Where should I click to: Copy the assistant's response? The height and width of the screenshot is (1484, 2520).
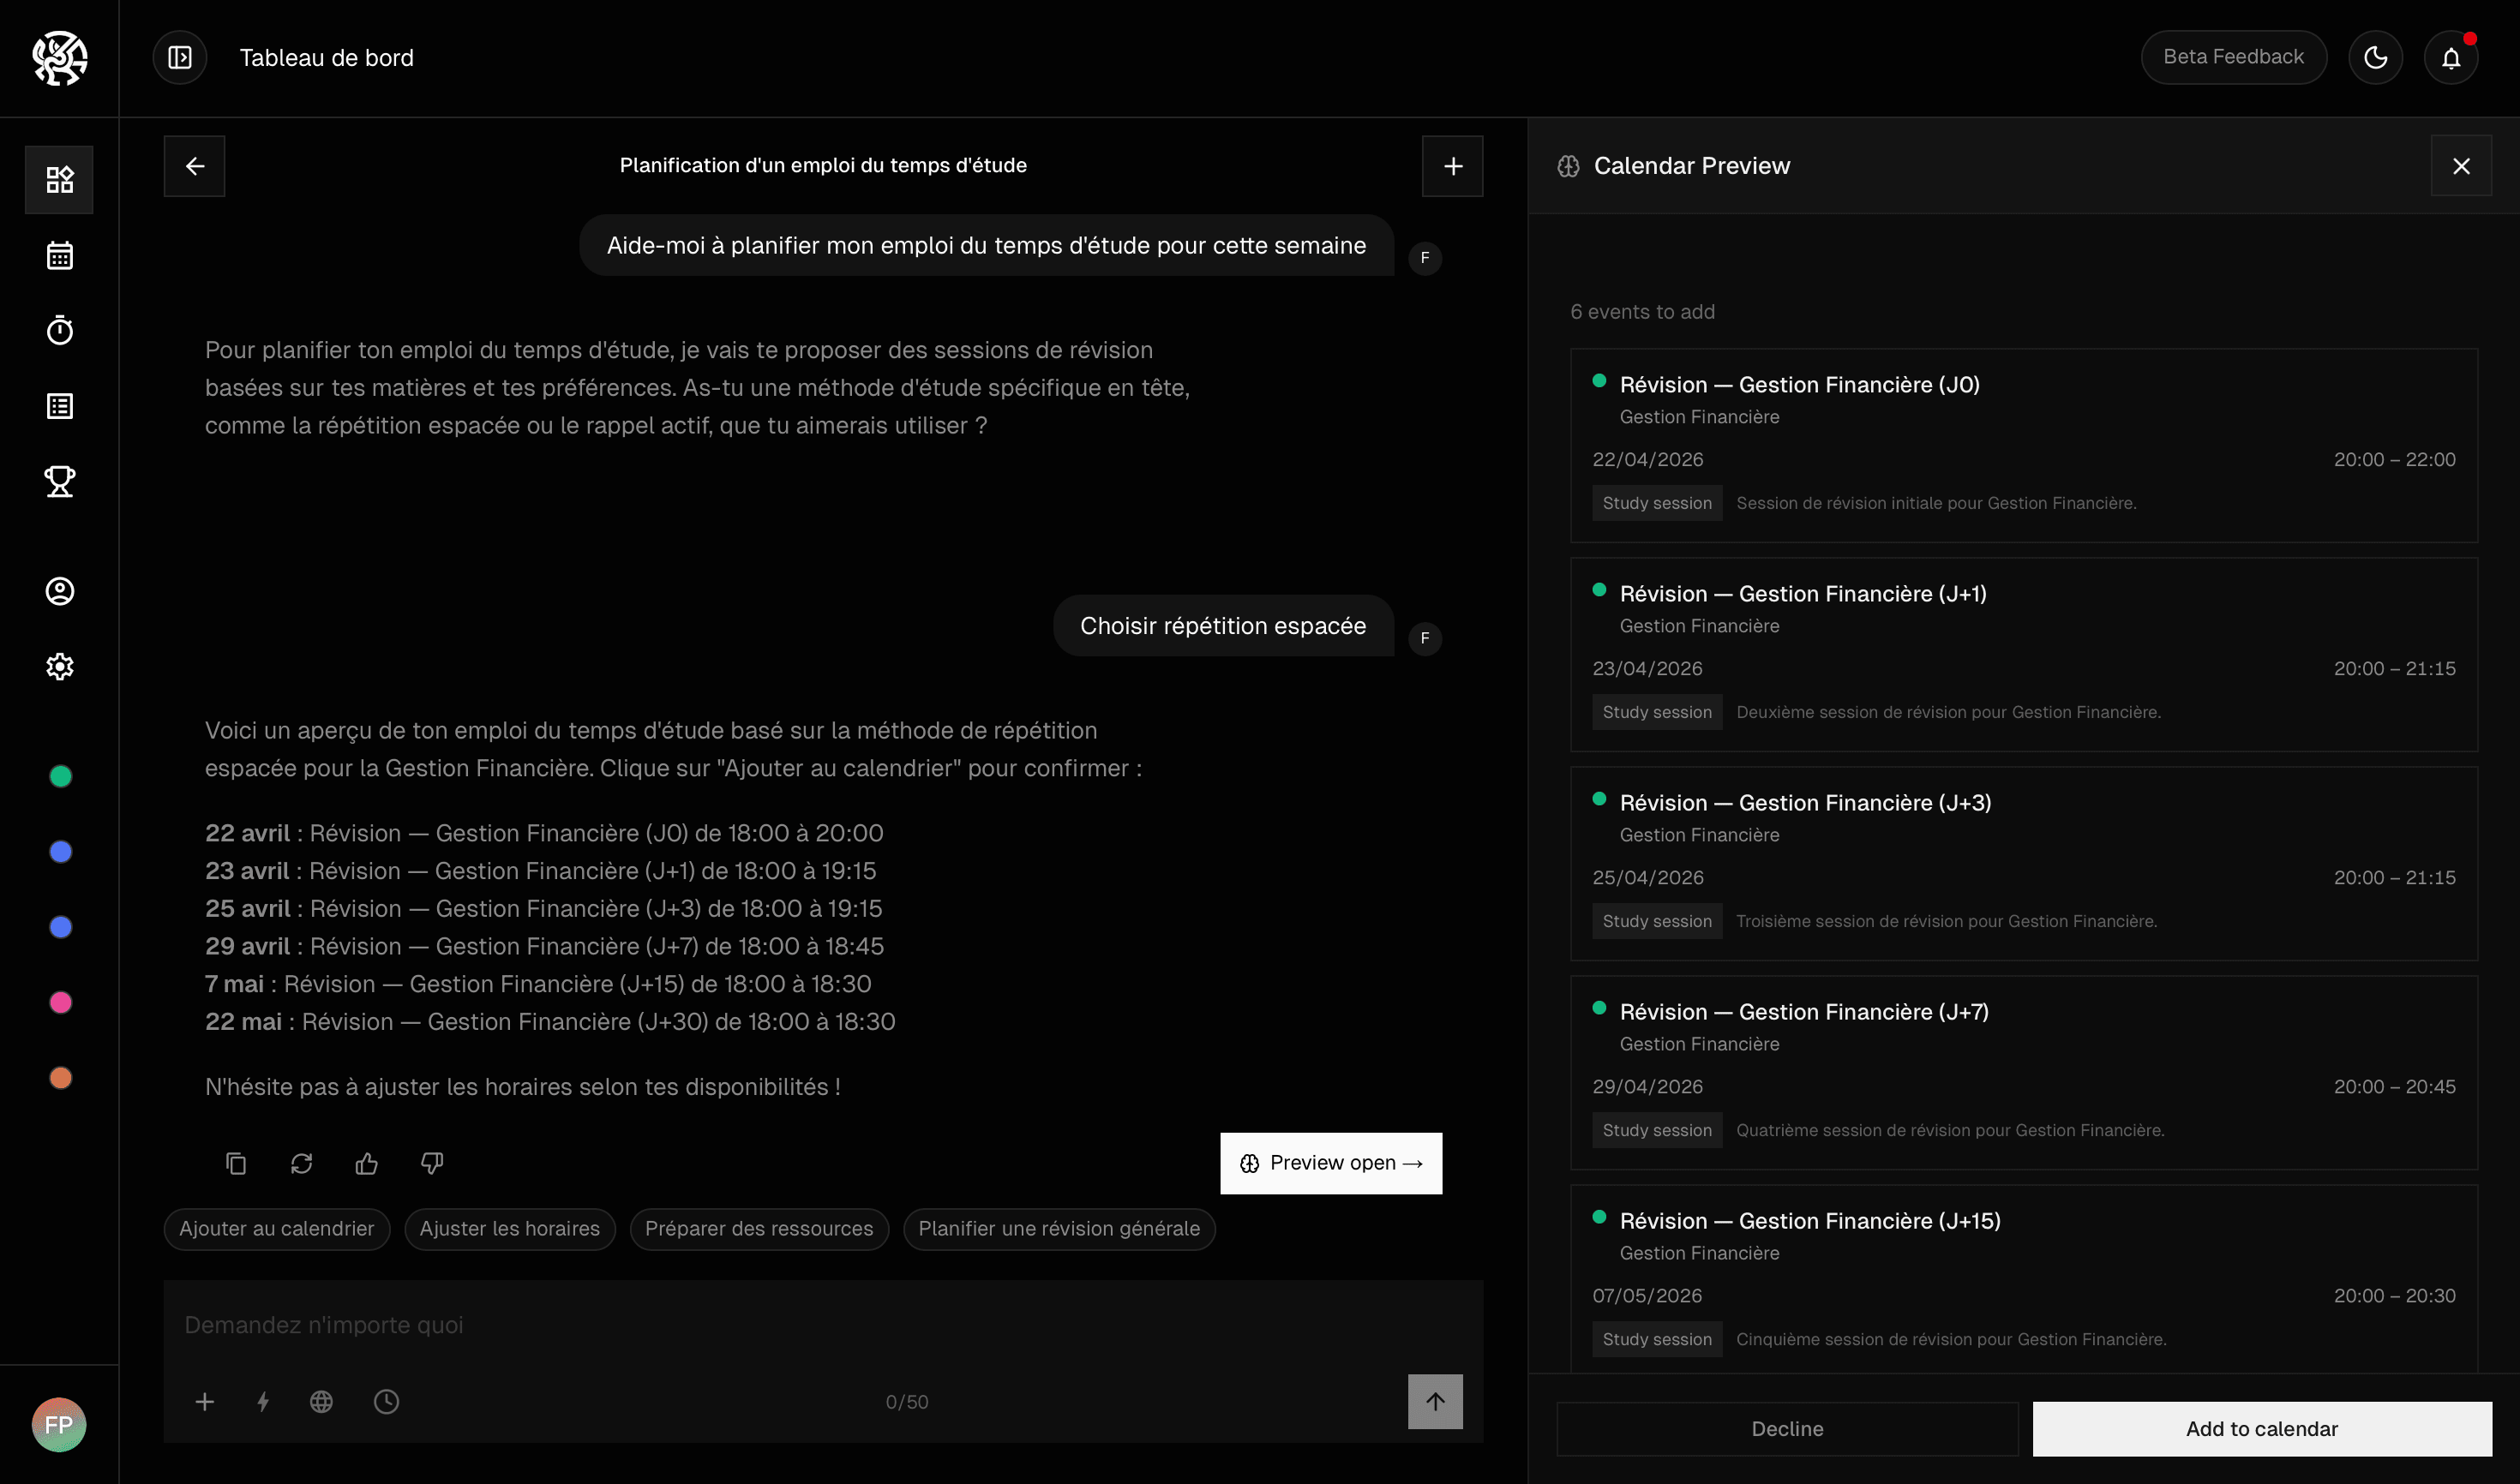click(236, 1163)
